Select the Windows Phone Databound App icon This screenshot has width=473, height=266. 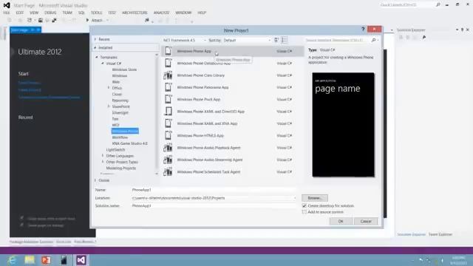pyautogui.click(x=168, y=64)
